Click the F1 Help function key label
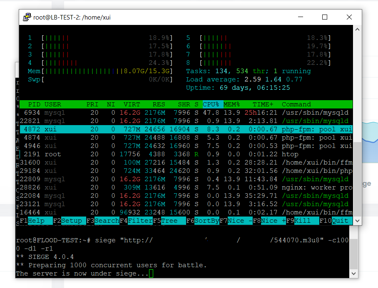 click(x=36, y=221)
